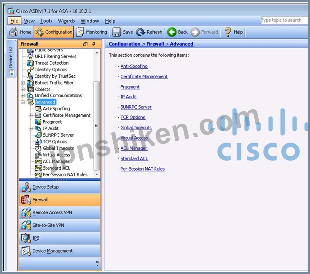Select Per-Session NAT Rules tree item
Screen dimensions: 310x274
[65, 175]
